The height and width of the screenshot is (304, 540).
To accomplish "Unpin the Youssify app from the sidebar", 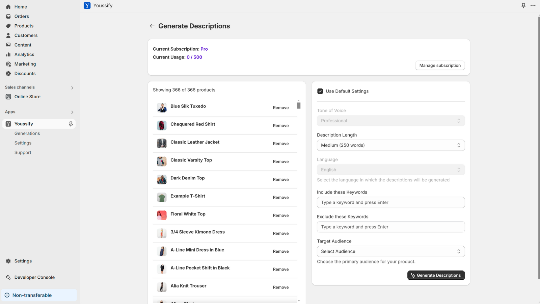I will 71,124.
